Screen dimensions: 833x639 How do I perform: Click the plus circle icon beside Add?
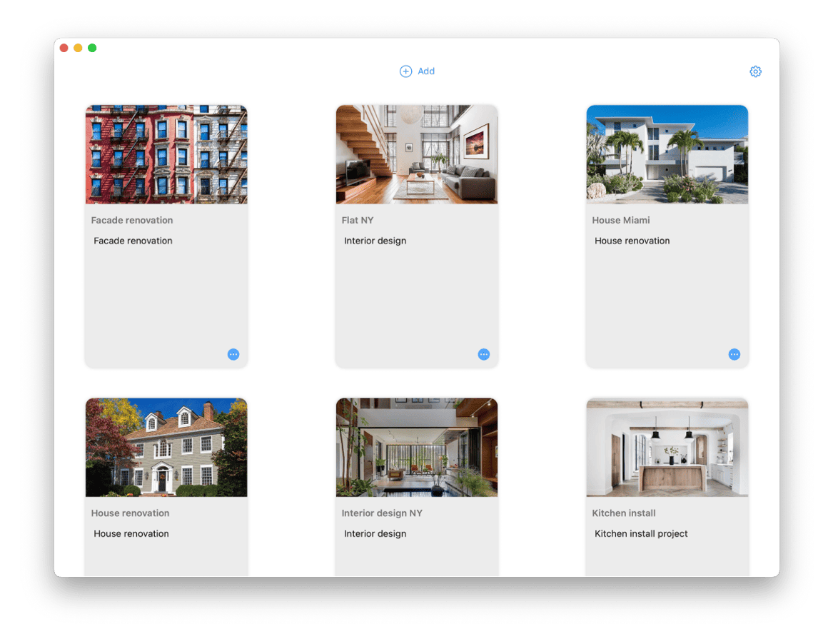coord(405,71)
